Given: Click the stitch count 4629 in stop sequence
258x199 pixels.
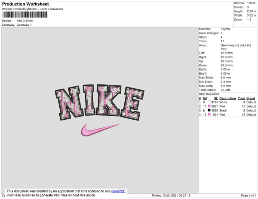Looking at the screenshot, I should click(x=215, y=110).
